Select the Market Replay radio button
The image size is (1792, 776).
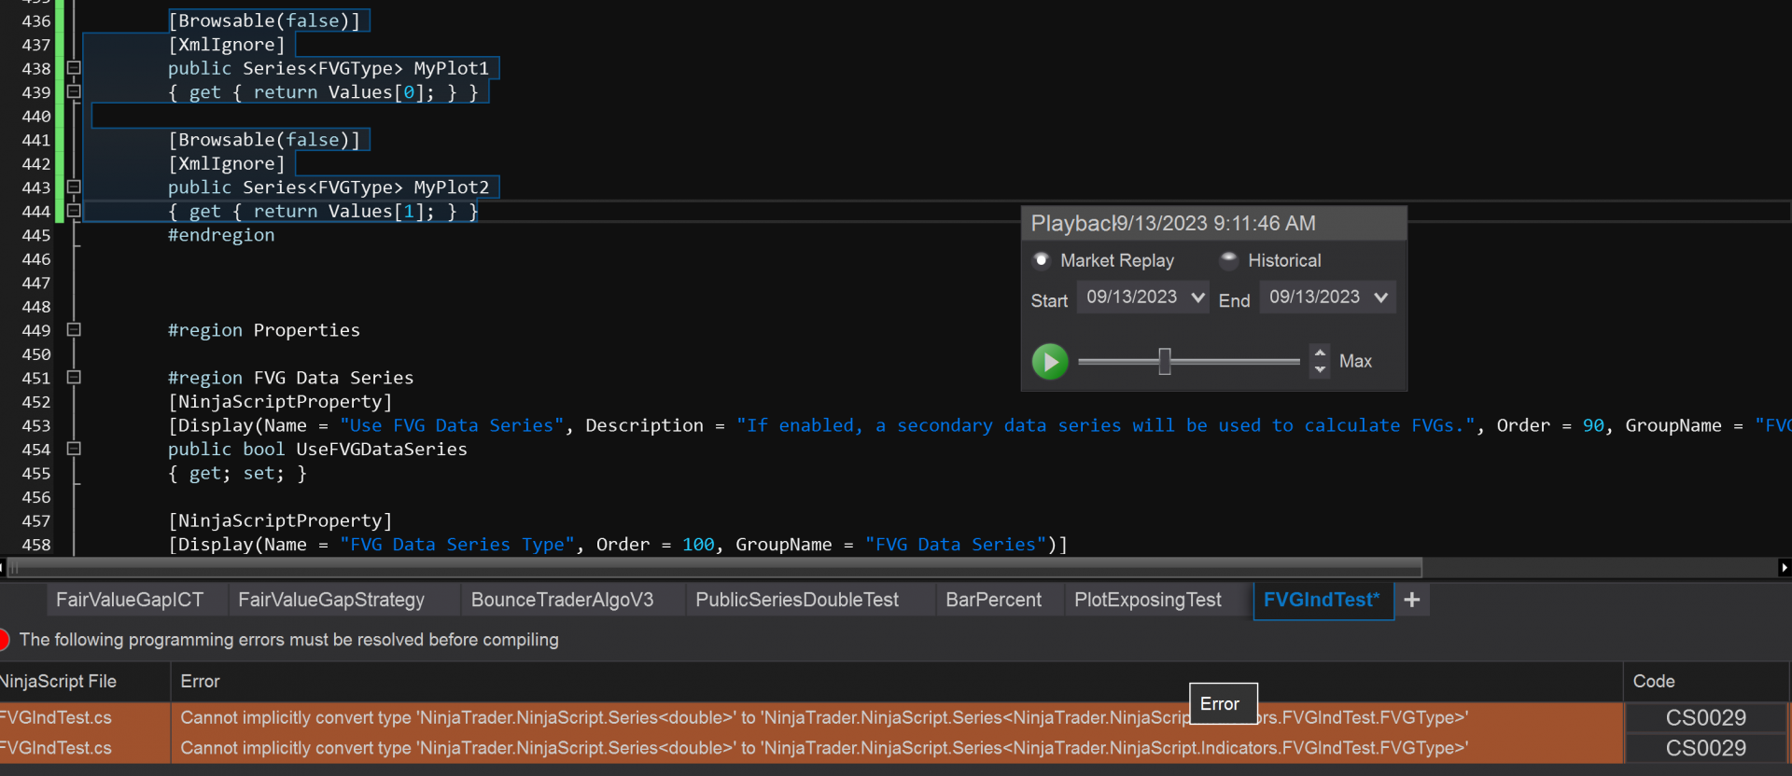point(1042,260)
